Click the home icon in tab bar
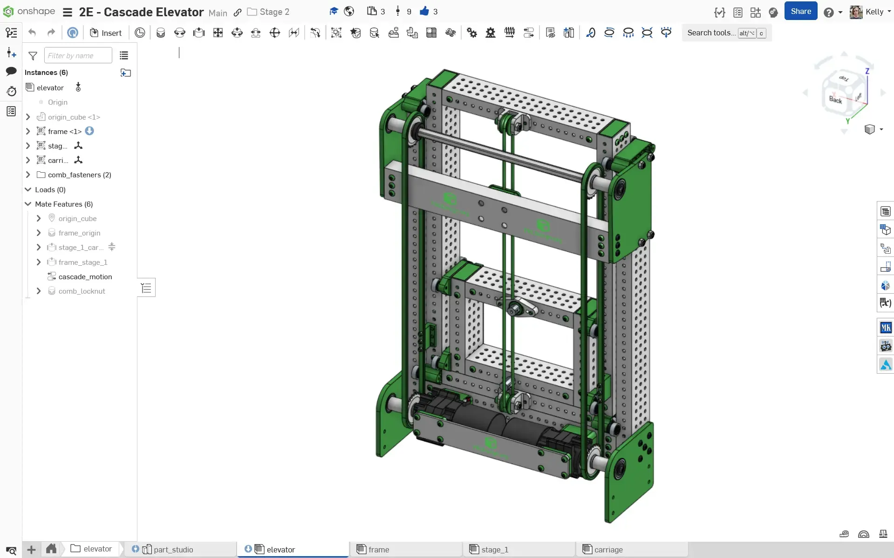The width and height of the screenshot is (894, 558). [x=51, y=549]
